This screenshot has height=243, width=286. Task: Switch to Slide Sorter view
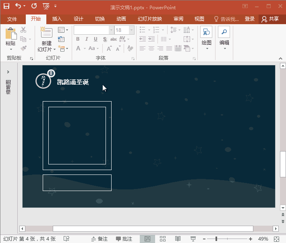pos(163,239)
